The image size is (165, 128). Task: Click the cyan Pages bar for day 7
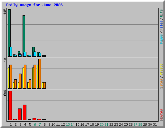40,55
